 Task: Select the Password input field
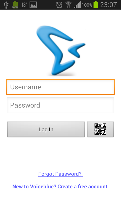60,105
